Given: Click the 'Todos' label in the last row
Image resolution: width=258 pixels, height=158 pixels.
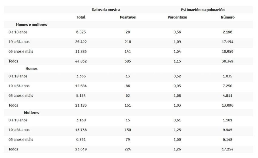Looking at the screenshot, I should [x=13, y=149].
